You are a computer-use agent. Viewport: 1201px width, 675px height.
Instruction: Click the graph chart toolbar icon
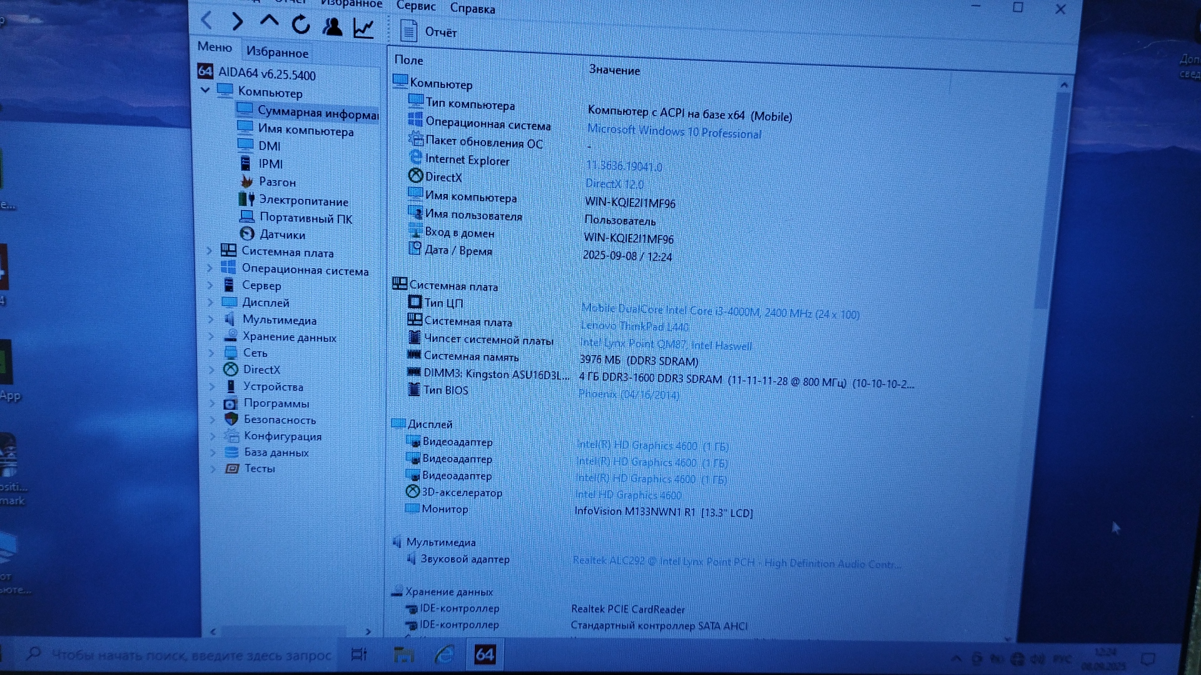pyautogui.click(x=363, y=28)
